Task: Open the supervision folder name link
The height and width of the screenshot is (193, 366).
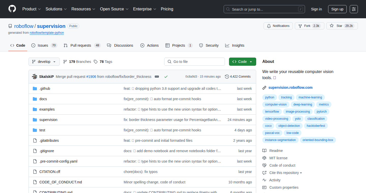Action: 48,120
